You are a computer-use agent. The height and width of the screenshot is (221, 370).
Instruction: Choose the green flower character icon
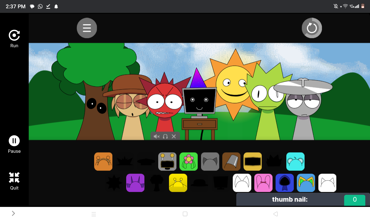(x=189, y=162)
